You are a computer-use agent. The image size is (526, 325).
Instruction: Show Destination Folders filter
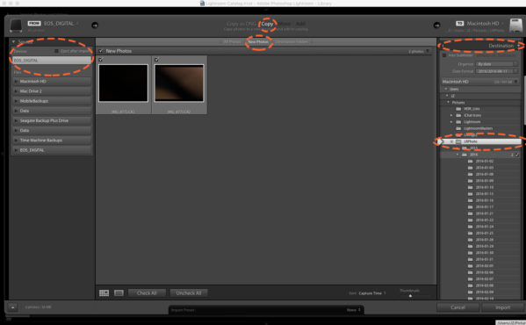(x=292, y=42)
